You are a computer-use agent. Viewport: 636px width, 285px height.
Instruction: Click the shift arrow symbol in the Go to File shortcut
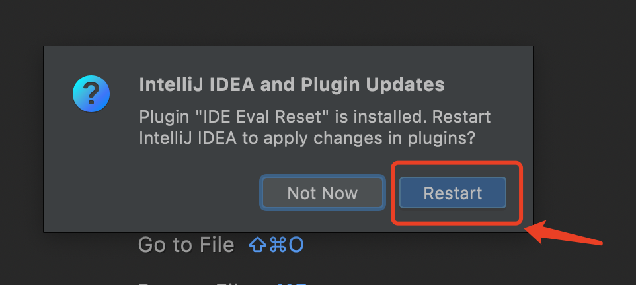(258, 245)
